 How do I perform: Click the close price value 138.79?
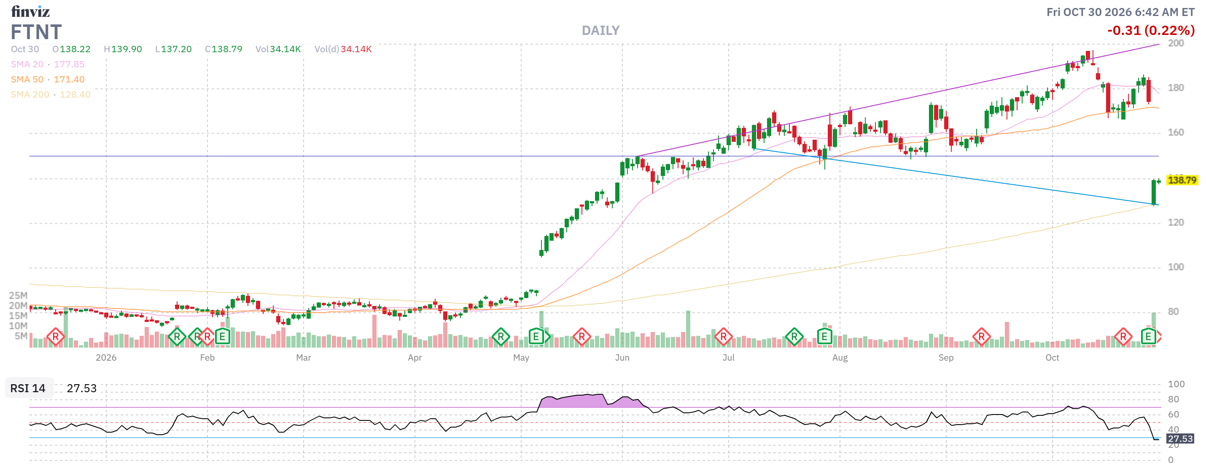(x=227, y=49)
